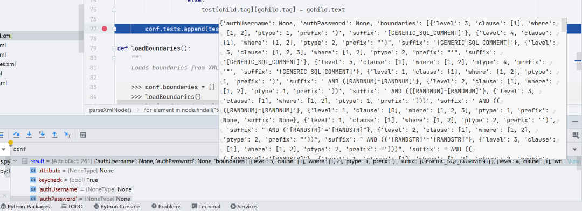
Task: Click the Step Over debugger icon
Action: point(16,135)
